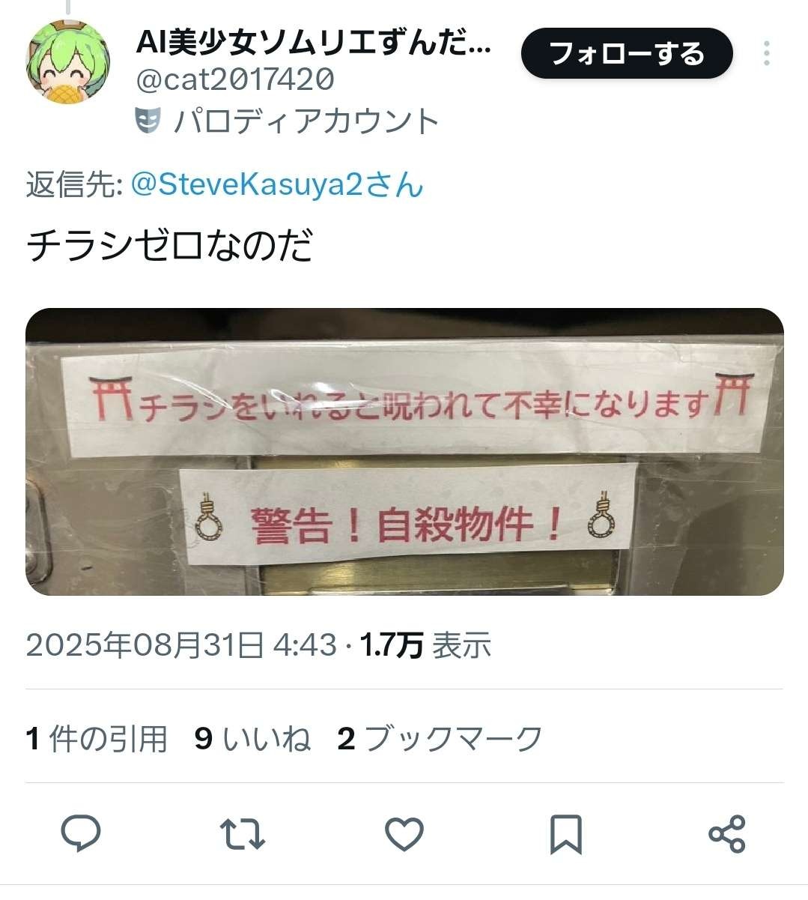808x900 pixels.
Task: Open the 2 ブックマーク count
Action: click(440, 739)
